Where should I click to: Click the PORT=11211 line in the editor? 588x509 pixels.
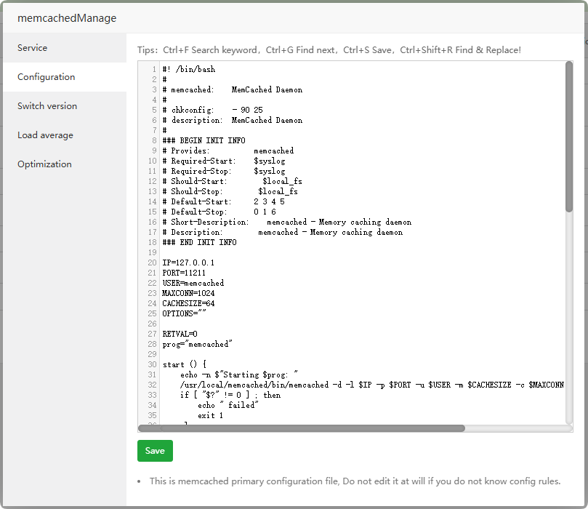[x=184, y=273]
